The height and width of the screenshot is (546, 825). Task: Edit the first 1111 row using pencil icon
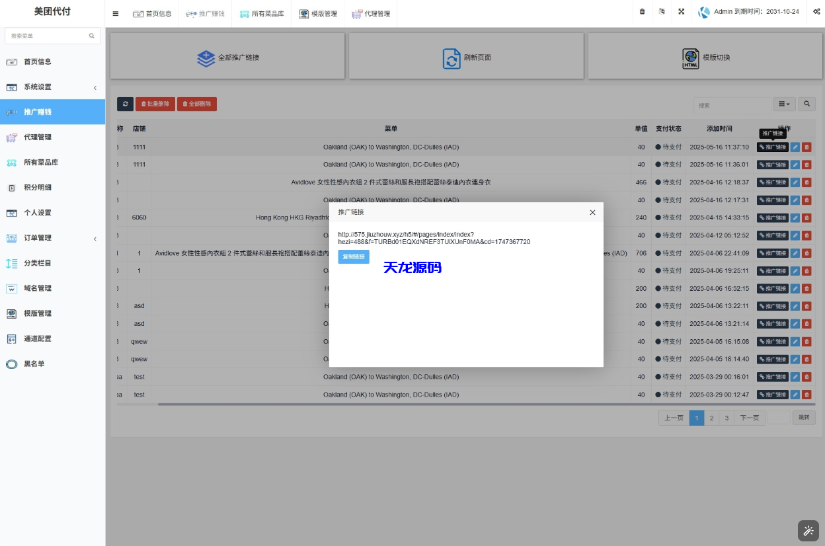click(795, 147)
